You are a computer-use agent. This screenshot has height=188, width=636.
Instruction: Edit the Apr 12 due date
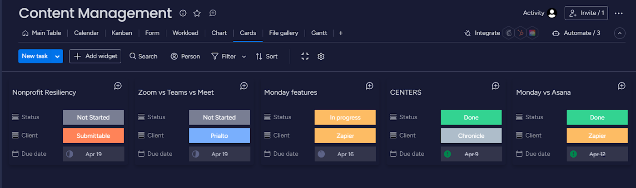coord(597,154)
